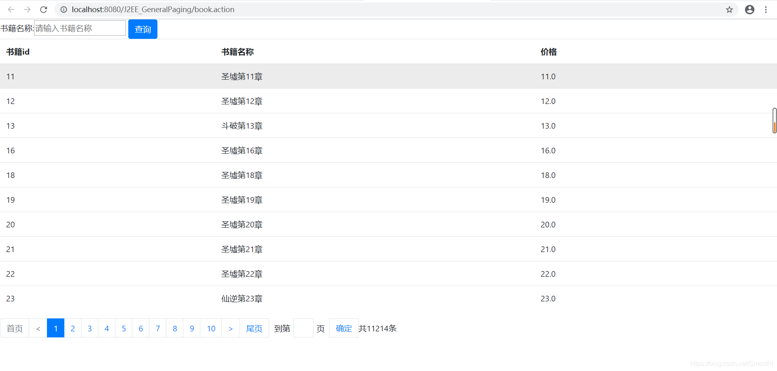Click the 确定 confirm button
The width and height of the screenshot is (777, 371).
343,328
